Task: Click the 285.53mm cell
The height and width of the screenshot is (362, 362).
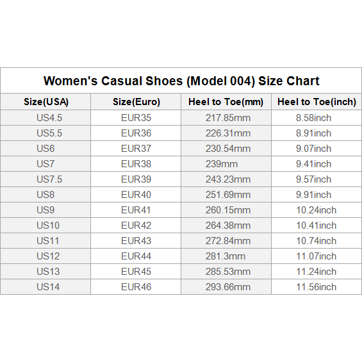Action: pyautogui.click(x=226, y=272)
